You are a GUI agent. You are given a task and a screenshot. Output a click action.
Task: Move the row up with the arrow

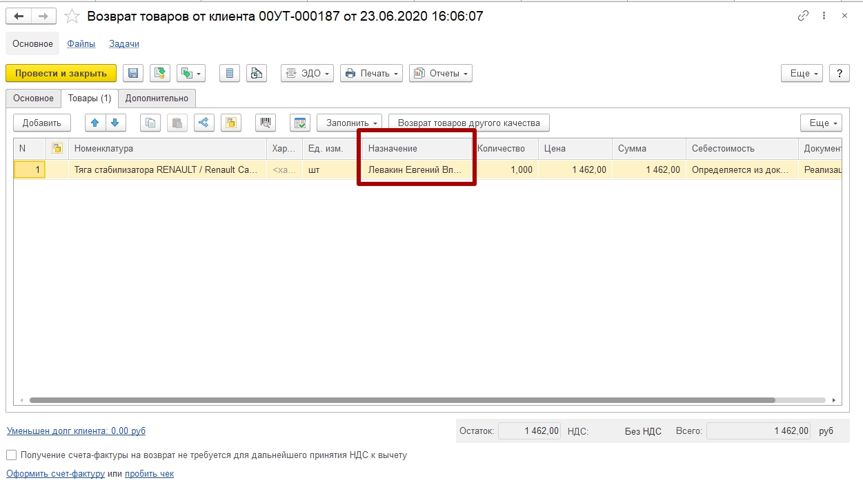pos(95,123)
